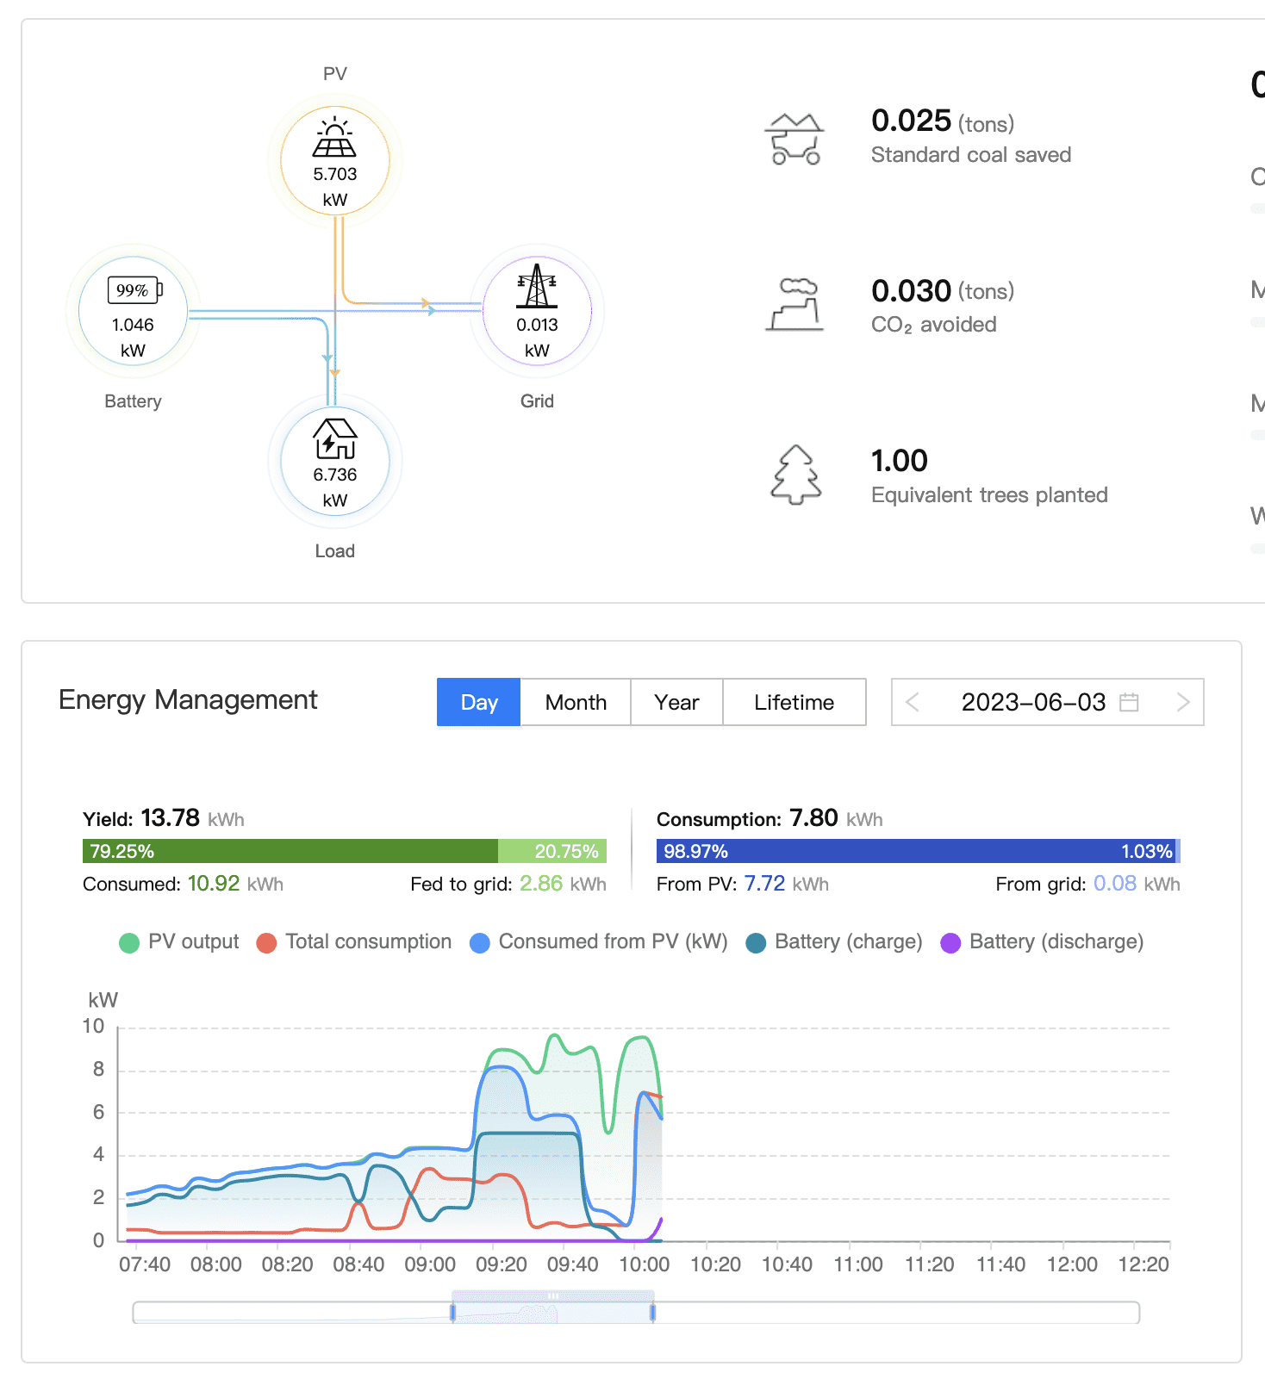Select the Day view button

pos(479,702)
